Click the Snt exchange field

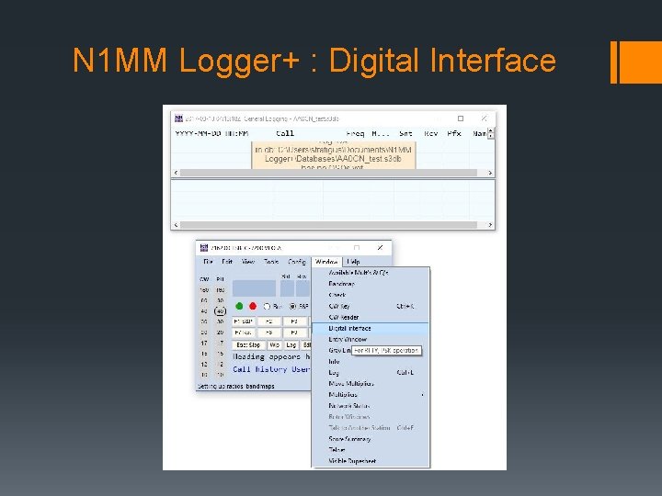(x=287, y=288)
